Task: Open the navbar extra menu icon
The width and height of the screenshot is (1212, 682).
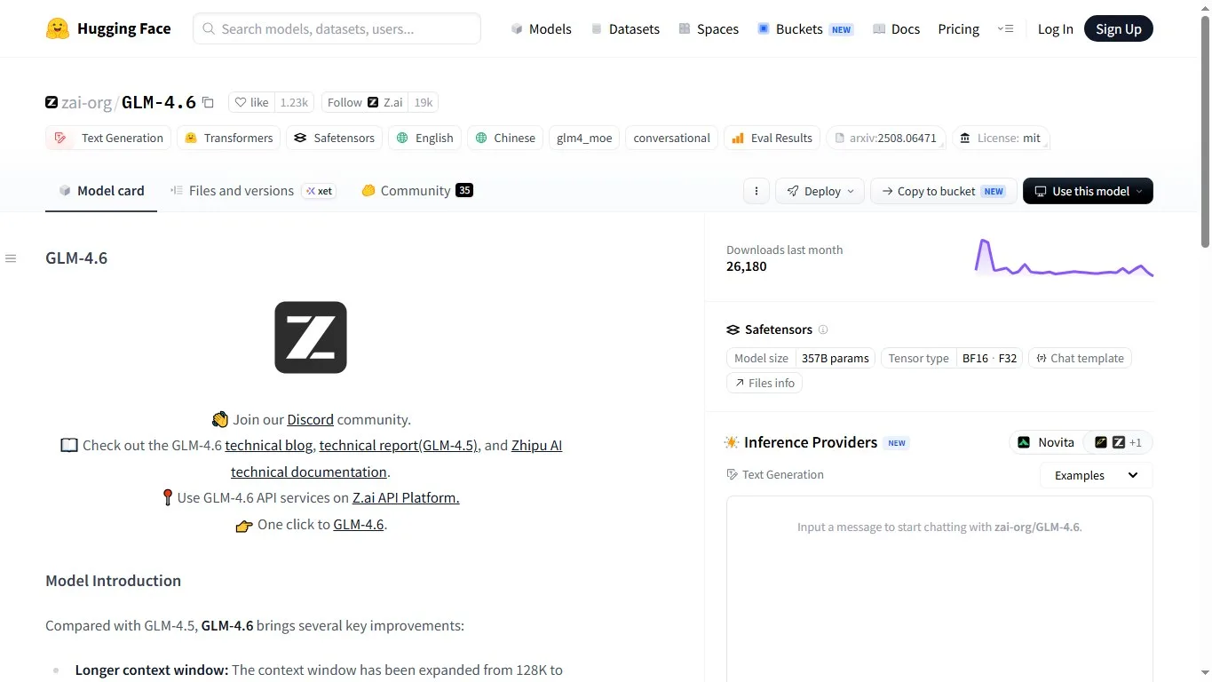Action: tap(1005, 28)
